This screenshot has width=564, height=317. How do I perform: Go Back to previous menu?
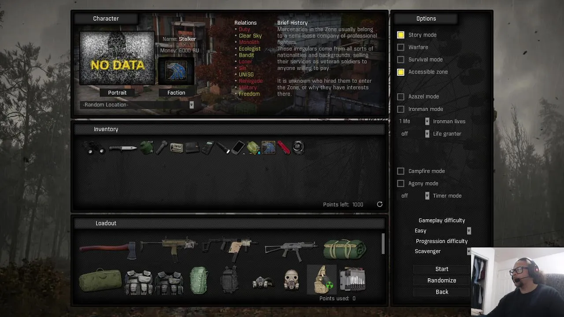click(x=442, y=292)
